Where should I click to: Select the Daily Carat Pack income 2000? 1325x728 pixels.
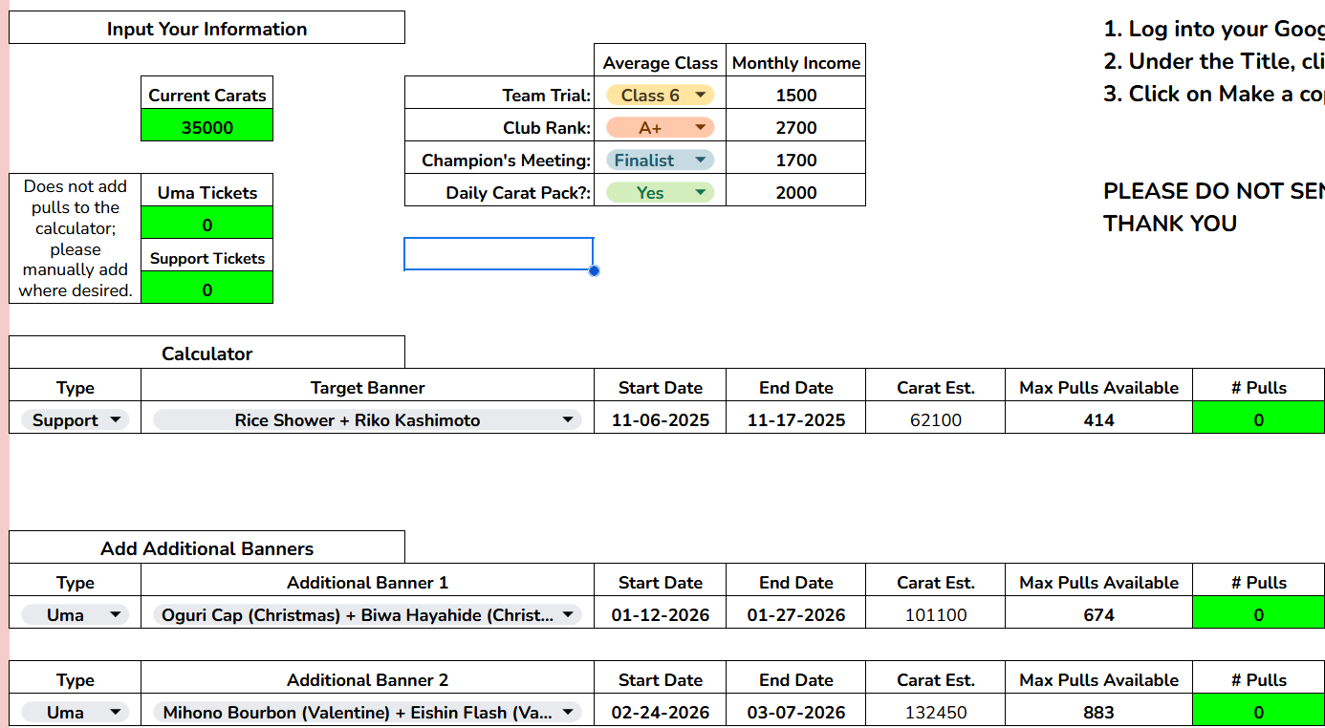point(796,190)
